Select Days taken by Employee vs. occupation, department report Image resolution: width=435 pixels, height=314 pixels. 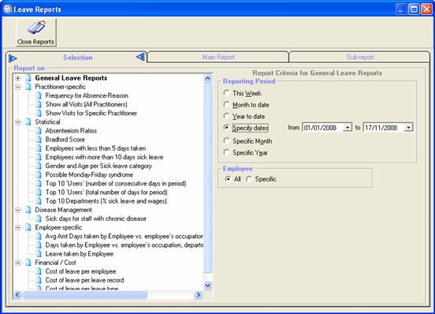(124, 245)
